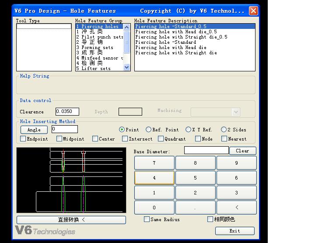Tap keypad digit 3
The height and width of the screenshot is (243, 315).
(x=236, y=193)
